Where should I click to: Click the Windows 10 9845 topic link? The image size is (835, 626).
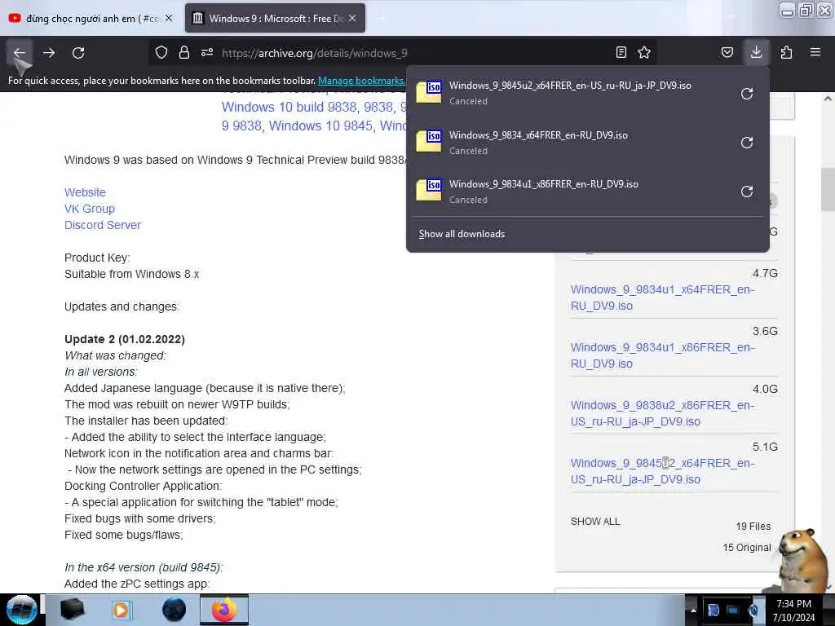pos(320,126)
